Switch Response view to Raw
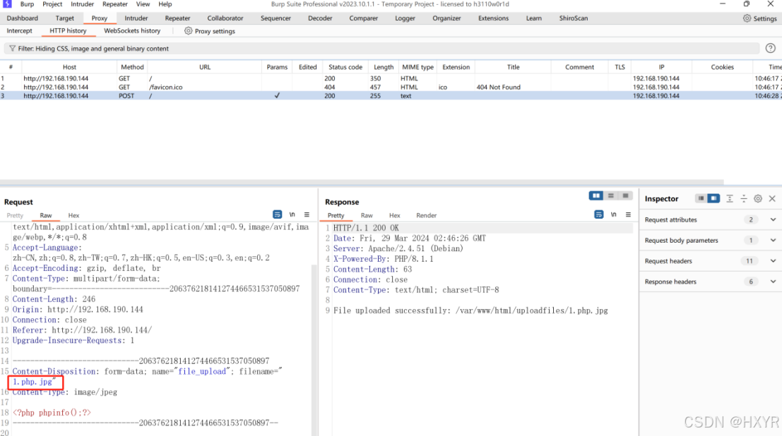 pos(367,215)
